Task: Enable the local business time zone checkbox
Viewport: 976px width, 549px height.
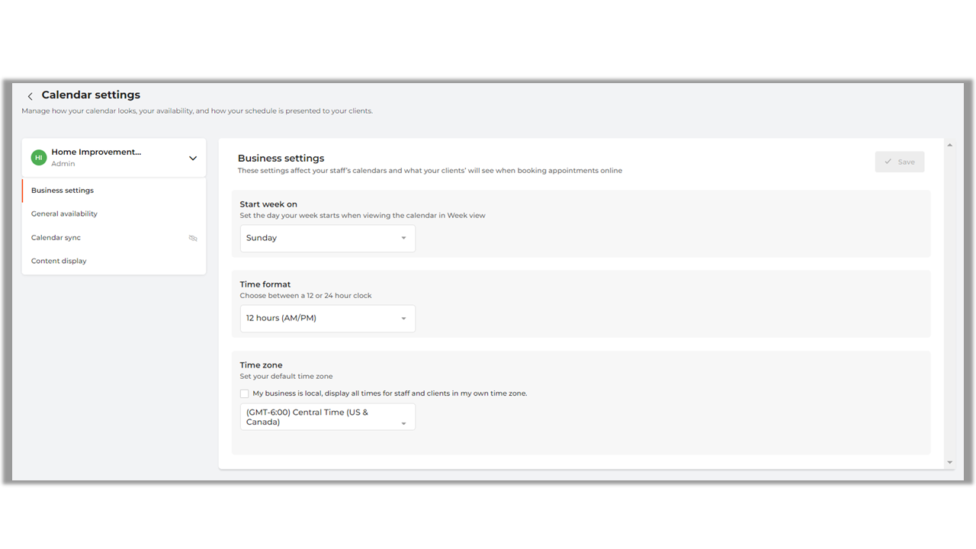Action: pyautogui.click(x=244, y=393)
